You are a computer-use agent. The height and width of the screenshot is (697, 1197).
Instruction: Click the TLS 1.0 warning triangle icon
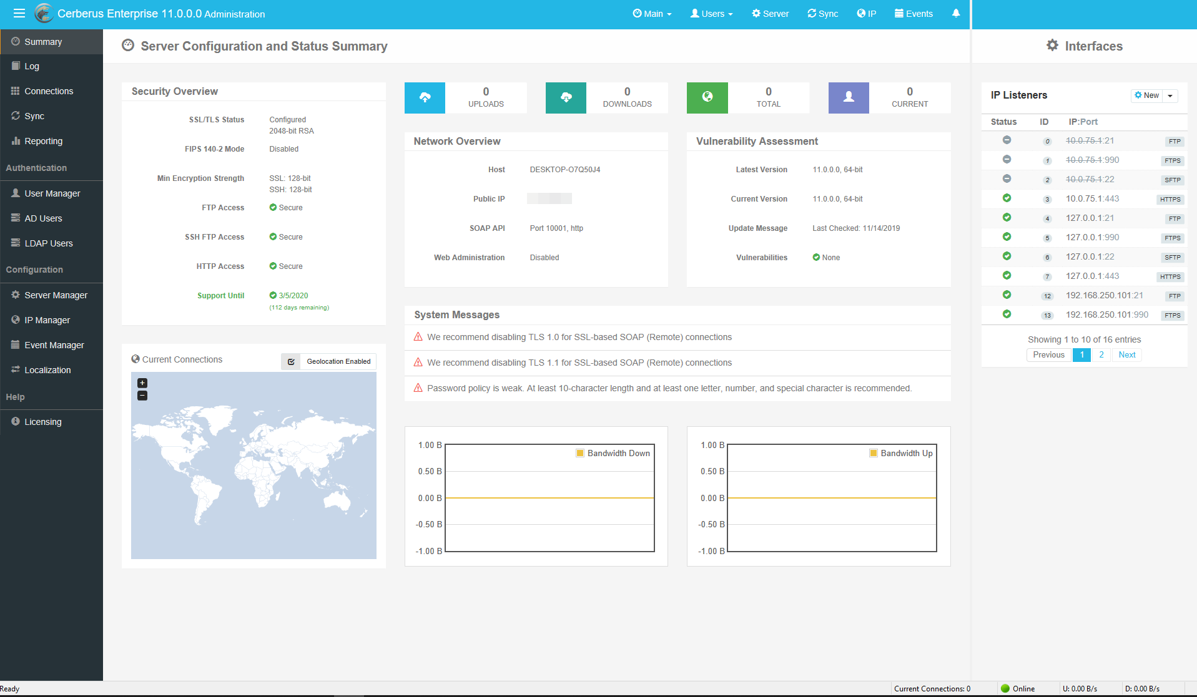(418, 337)
